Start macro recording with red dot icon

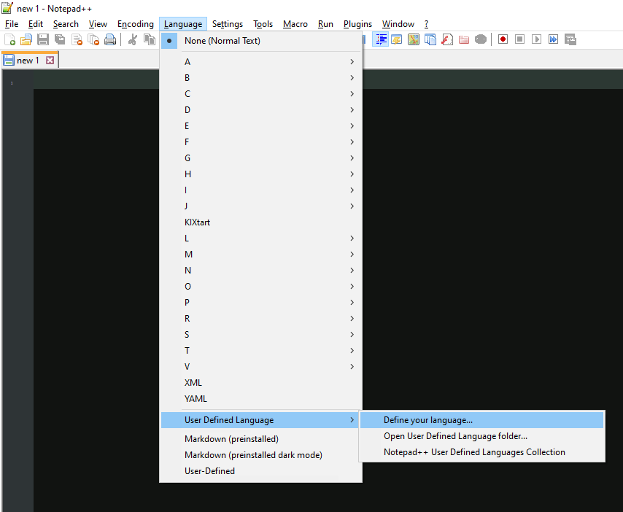point(503,39)
